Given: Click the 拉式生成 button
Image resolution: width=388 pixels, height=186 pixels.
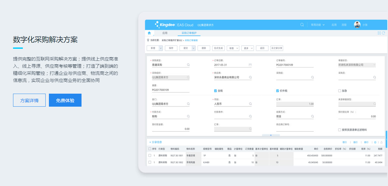Looking at the screenshot, I should coord(218,48).
